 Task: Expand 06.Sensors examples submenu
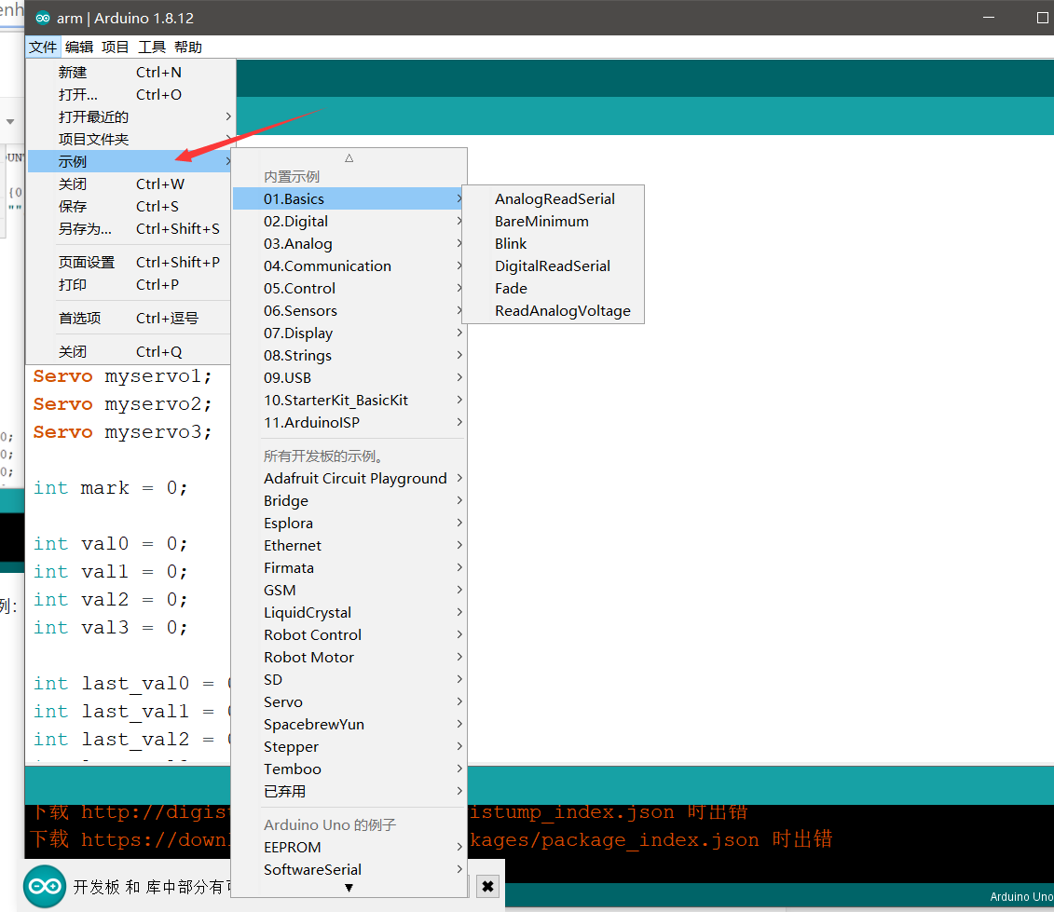coord(349,310)
